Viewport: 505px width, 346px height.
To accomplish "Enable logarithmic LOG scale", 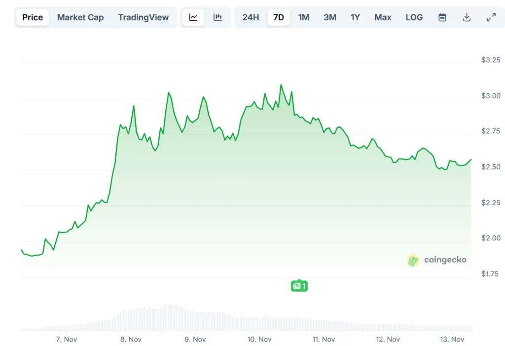I will click(414, 17).
